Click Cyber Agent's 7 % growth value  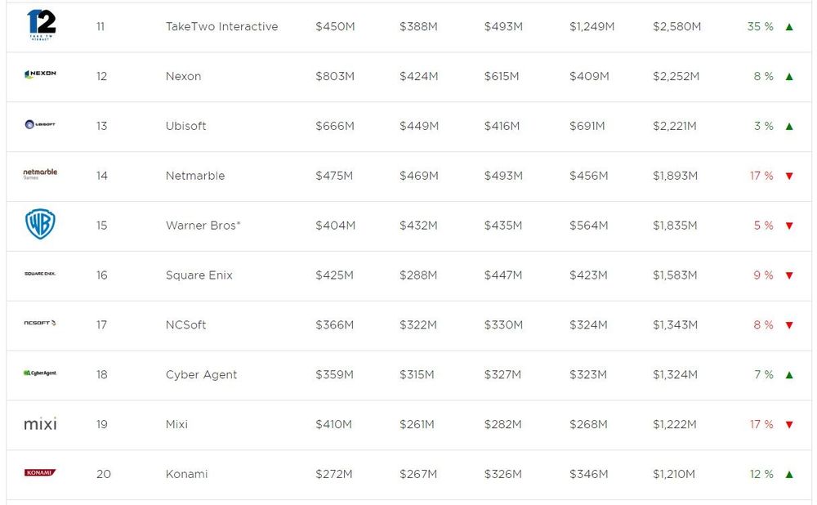point(763,374)
